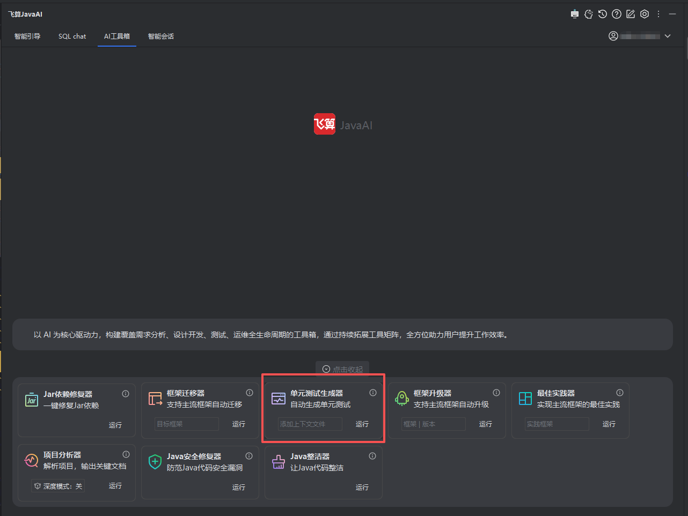
Task: Switch to the 智能引导 tab
Action: 27,36
